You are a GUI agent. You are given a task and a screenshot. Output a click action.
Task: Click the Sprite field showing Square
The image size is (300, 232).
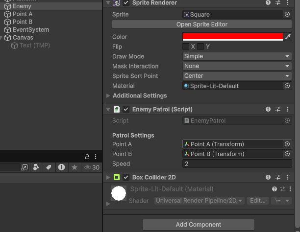[x=233, y=14]
